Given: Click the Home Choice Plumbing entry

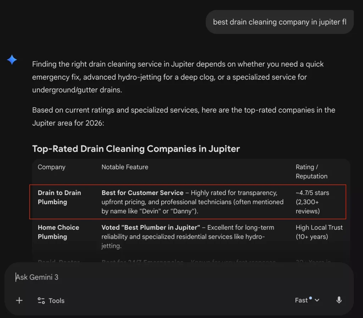Looking at the screenshot, I should pos(58,232).
